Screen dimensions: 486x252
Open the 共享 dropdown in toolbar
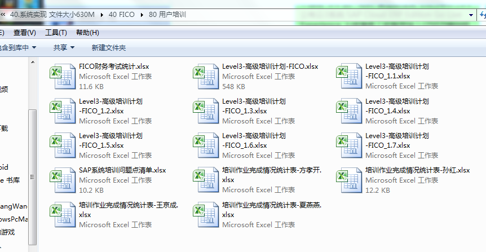coord(63,48)
